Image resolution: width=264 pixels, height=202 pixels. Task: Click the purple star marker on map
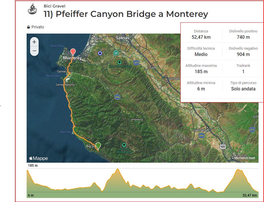pos(100,53)
